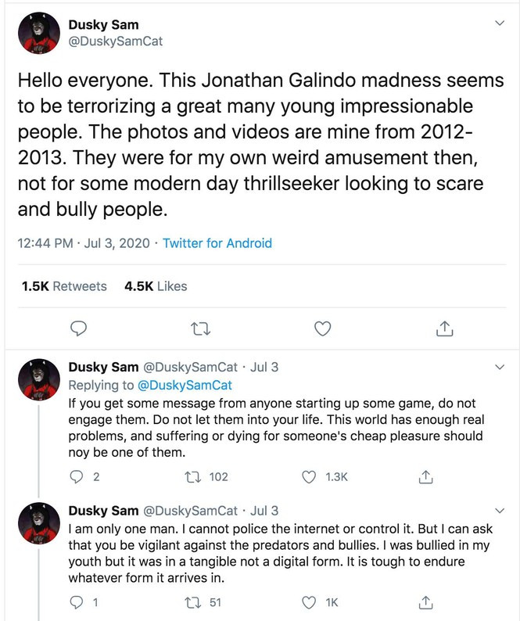Viewport: 520px width, 621px height.
Task: Expand options for the second reply tweet
Action: click(500, 511)
